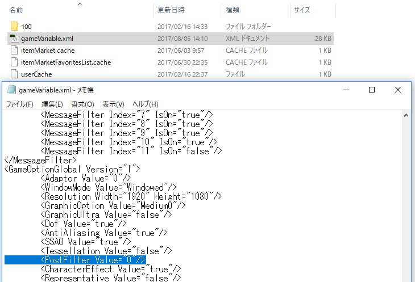This screenshot has width=415, height=282.
Task: Close the gameVariable.xml Notepad window
Action: point(397,90)
